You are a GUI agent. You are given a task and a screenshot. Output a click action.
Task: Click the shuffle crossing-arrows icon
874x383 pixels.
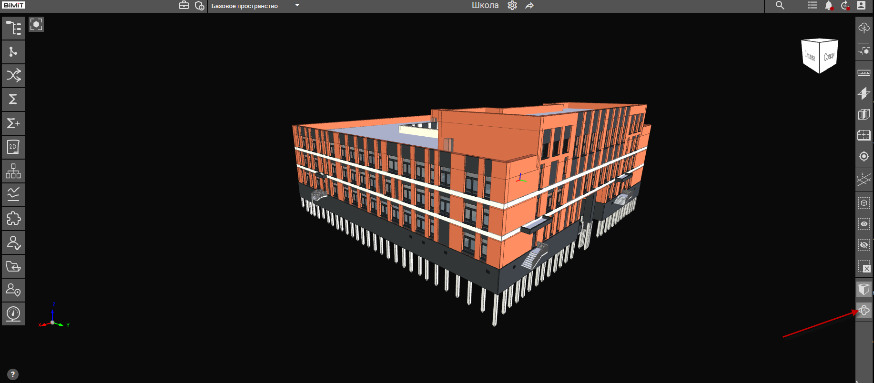pyautogui.click(x=13, y=75)
